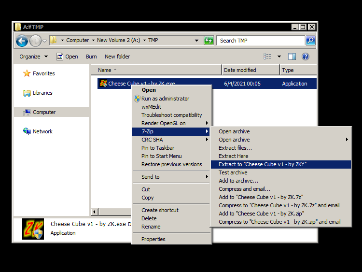Click the magnifier search icon

click(x=310, y=41)
